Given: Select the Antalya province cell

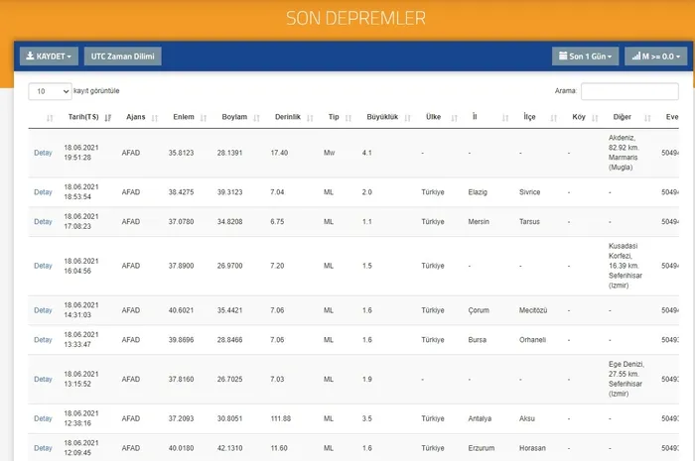Looking at the screenshot, I should pyautogui.click(x=480, y=418).
